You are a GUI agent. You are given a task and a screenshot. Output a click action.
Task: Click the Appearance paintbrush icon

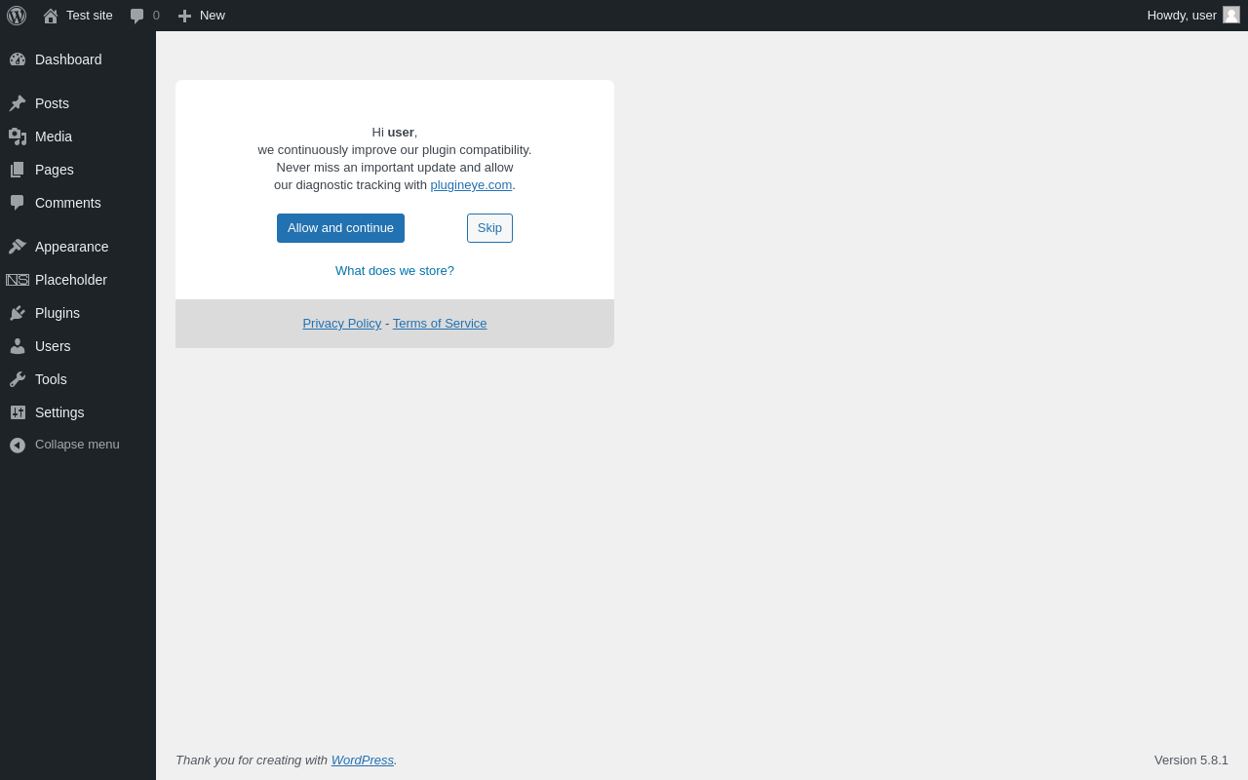pos(18,247)
